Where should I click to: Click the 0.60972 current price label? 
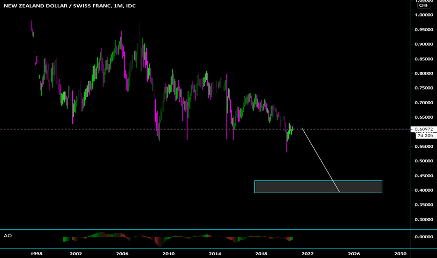[x=423, y=129]
